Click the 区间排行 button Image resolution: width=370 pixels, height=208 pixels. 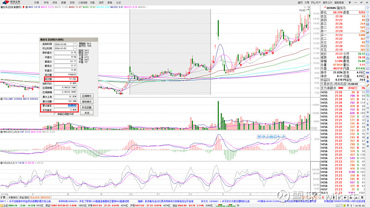(86, 96)
